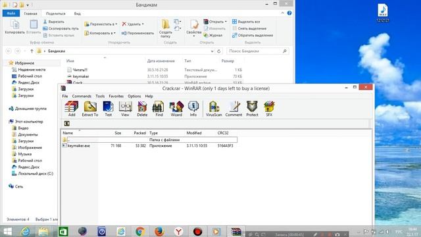The height and width of the screenshot is (237, 421).
Task: Create an SFX archive
Action: click(x=269, y=109)
